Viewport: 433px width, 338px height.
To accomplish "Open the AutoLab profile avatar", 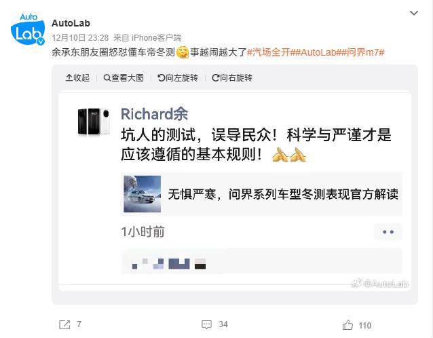I will [28, 29].
